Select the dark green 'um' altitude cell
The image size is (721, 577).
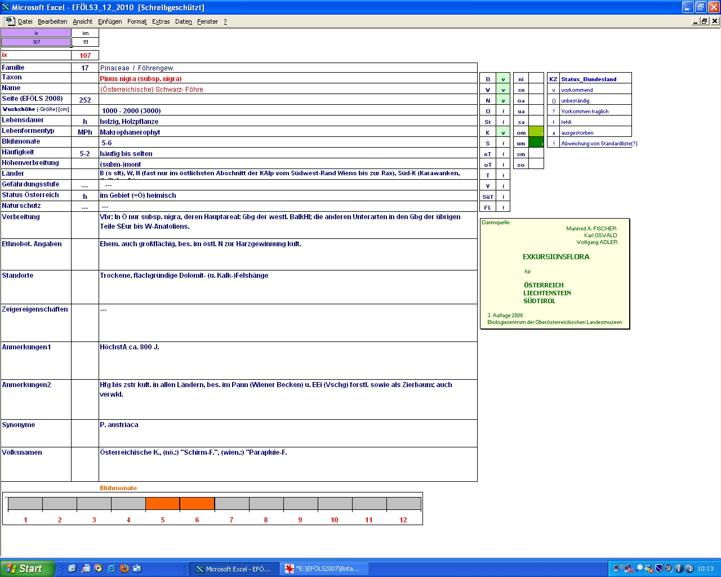point(536,143)
